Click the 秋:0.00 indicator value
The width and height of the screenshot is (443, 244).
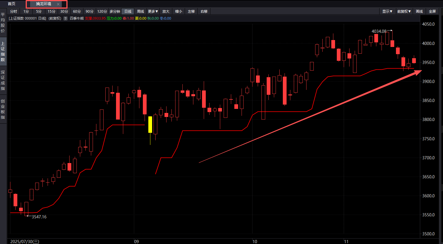(x=153, y=18)
